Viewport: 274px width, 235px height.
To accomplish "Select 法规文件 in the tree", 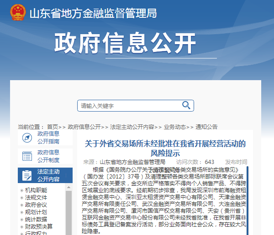I will (x=36, y=198).
